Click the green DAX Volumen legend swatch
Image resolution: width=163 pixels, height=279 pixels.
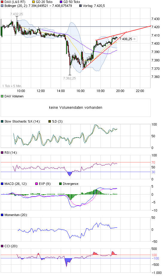2,96
